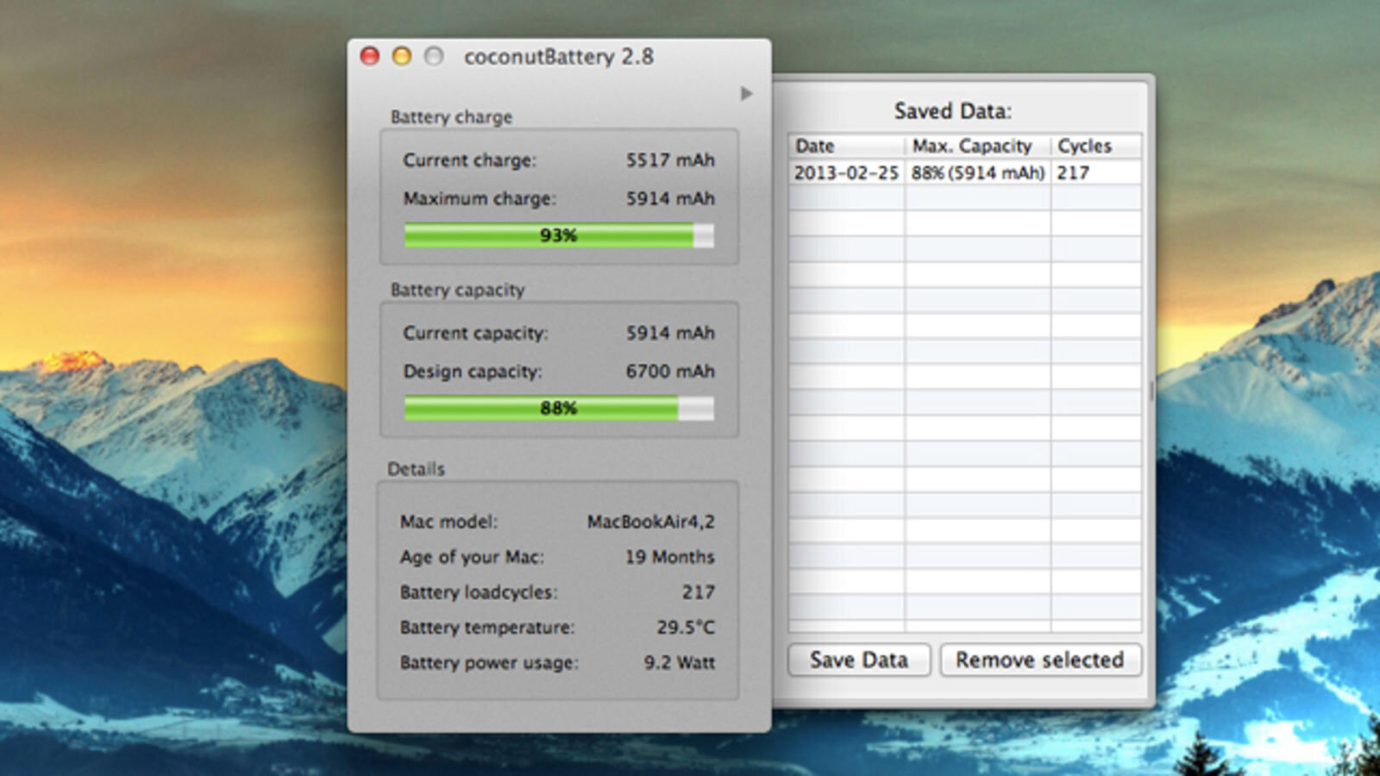Click the Age of your Mac: label
This screenshot has width=1380, height=776.
coord(472,558)
